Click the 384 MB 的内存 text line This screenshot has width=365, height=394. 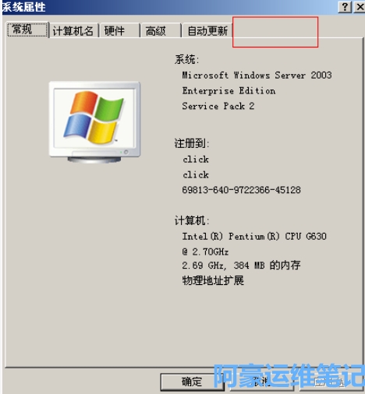(x=241, y=266)
